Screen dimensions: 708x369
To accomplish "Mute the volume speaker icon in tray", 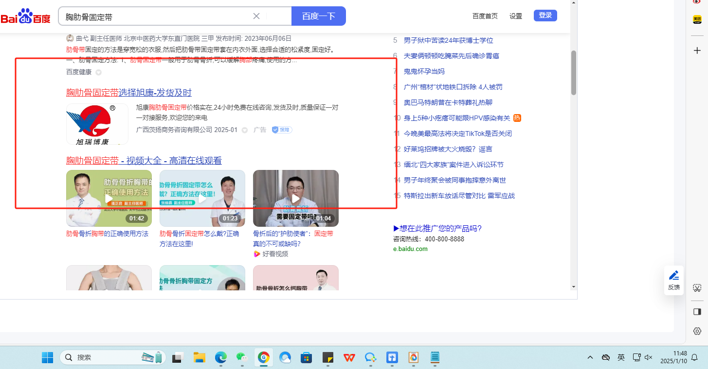I will click(x=648, y=357).
